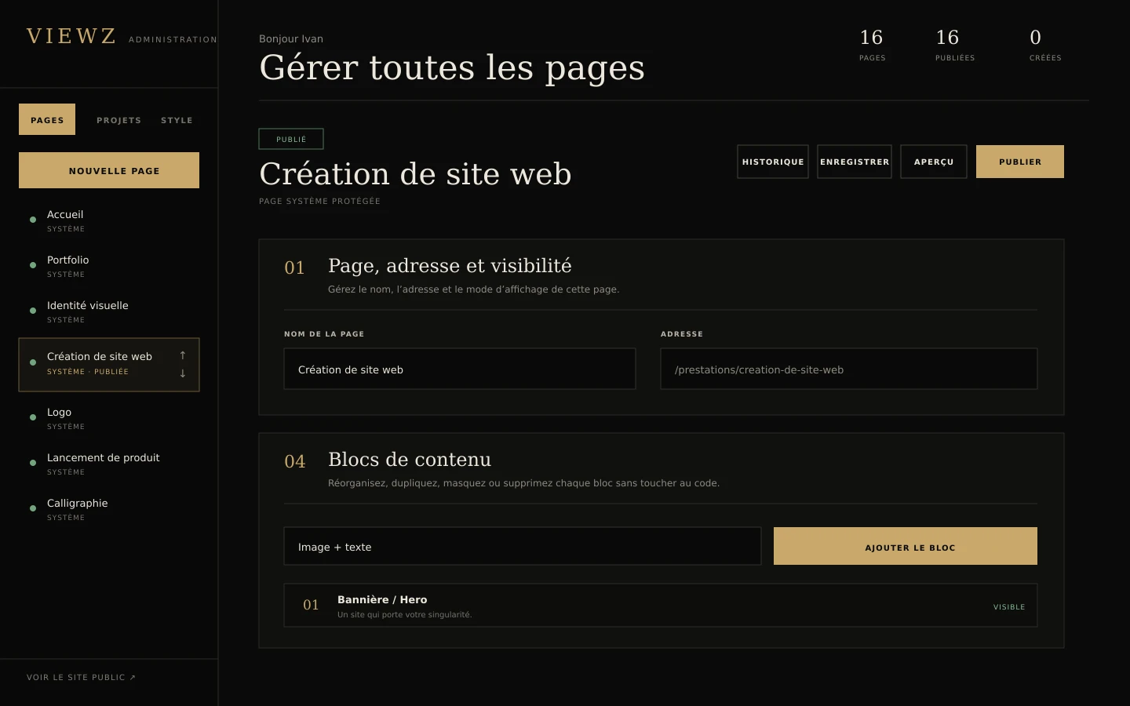Open the Historique button
1130x706 pixels.
coord(773,162)
